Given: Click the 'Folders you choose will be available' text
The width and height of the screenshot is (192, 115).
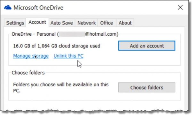Looking at the screenshot, I should [61, 88].
